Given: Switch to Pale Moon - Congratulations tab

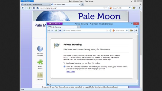Looking at the screenshot, I should [x=35, y=4].
